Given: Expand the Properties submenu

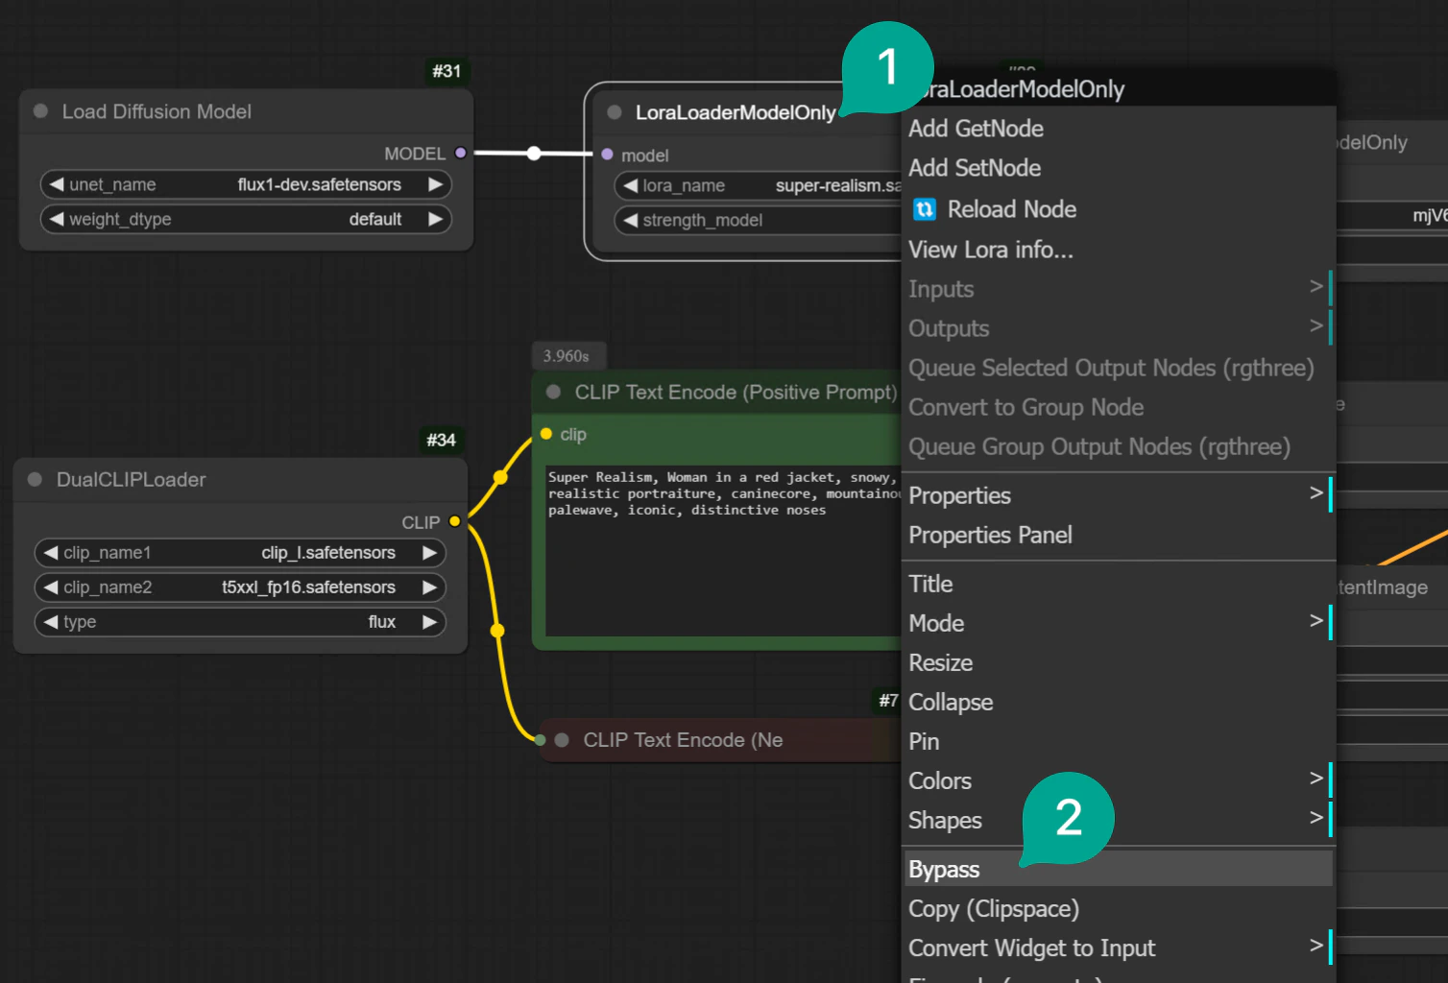Looking at the screenshot, I should 1119,494.
